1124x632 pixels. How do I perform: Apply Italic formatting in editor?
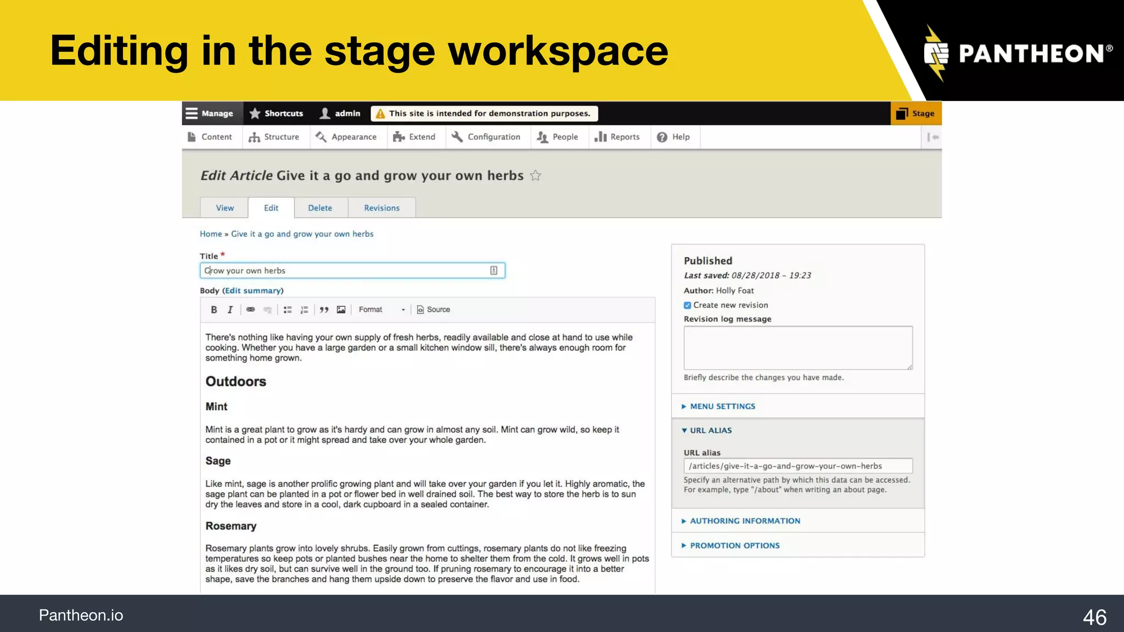(230, 309)
